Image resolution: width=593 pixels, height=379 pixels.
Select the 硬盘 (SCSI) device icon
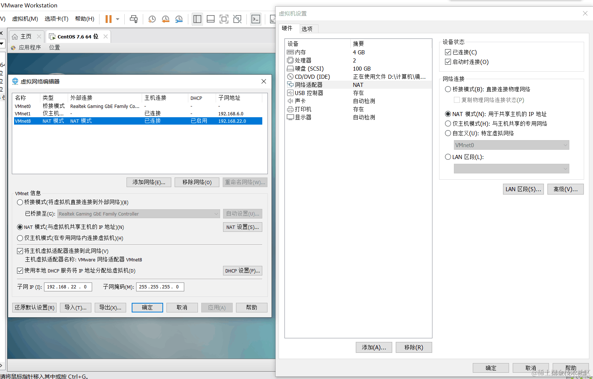(x=290, y=68)
